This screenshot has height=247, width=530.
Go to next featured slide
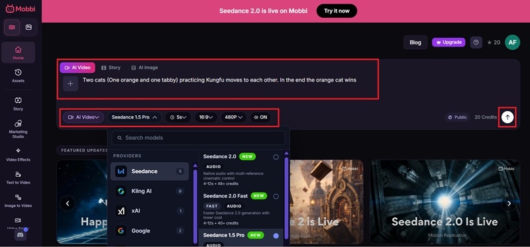pyautogui.click(x=509, y=203)
